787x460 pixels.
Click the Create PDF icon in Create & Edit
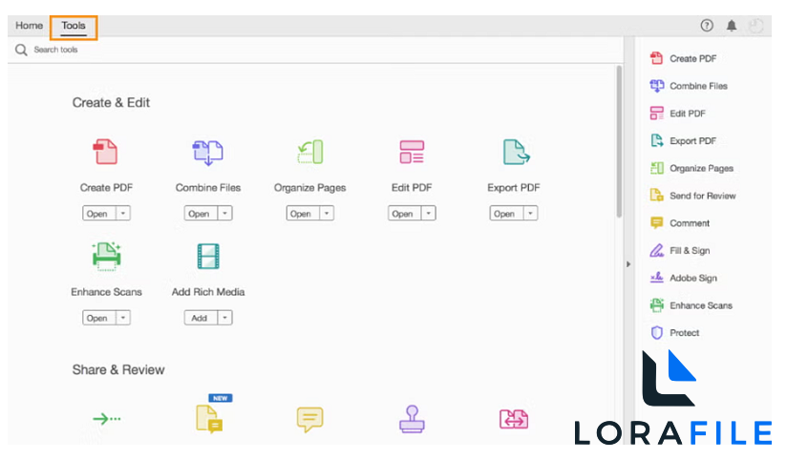106,152
